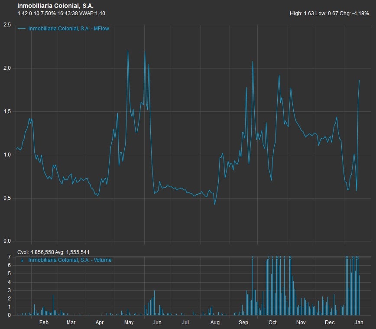The height and width of the screenshot is (329, 376).
Task: Click the MFlow legend line icon
Action: pyautogui.click(x=22, y=29)
